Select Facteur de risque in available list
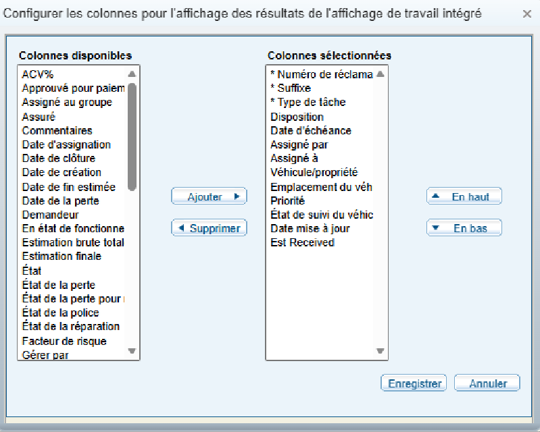540x432 pixels. point(64,341)
